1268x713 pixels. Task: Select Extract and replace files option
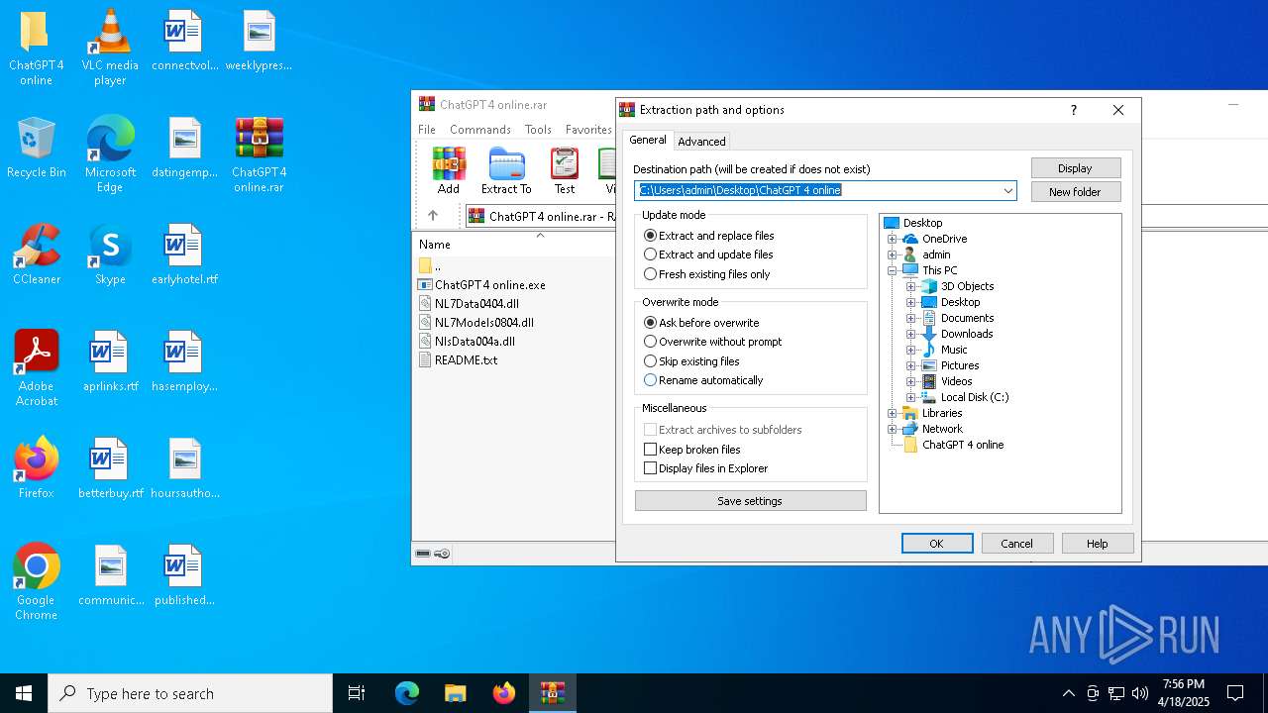pyautogui.click(x=709, y=236)
